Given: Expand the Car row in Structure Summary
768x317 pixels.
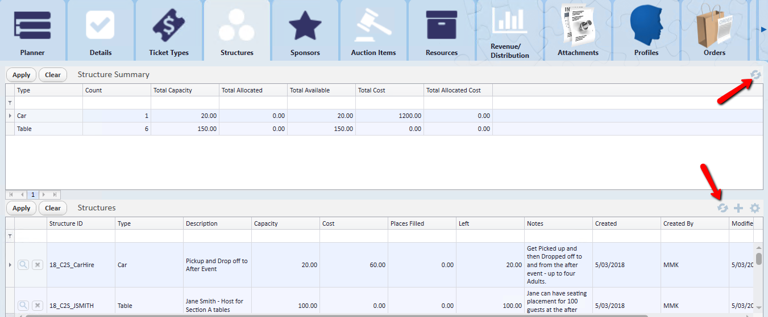Looking at the screenshot, I should [x=10, y=116].
